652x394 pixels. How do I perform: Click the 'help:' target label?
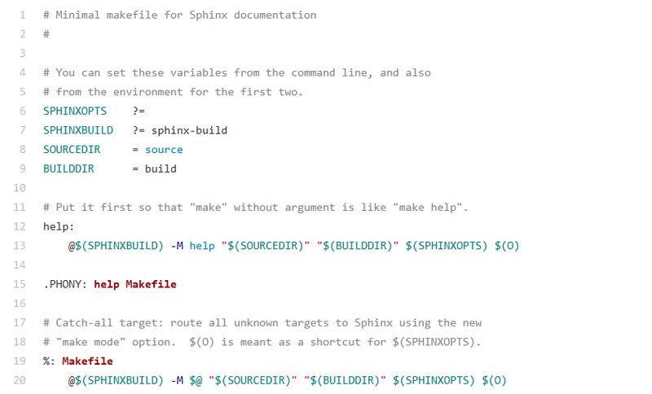(59, 226)
